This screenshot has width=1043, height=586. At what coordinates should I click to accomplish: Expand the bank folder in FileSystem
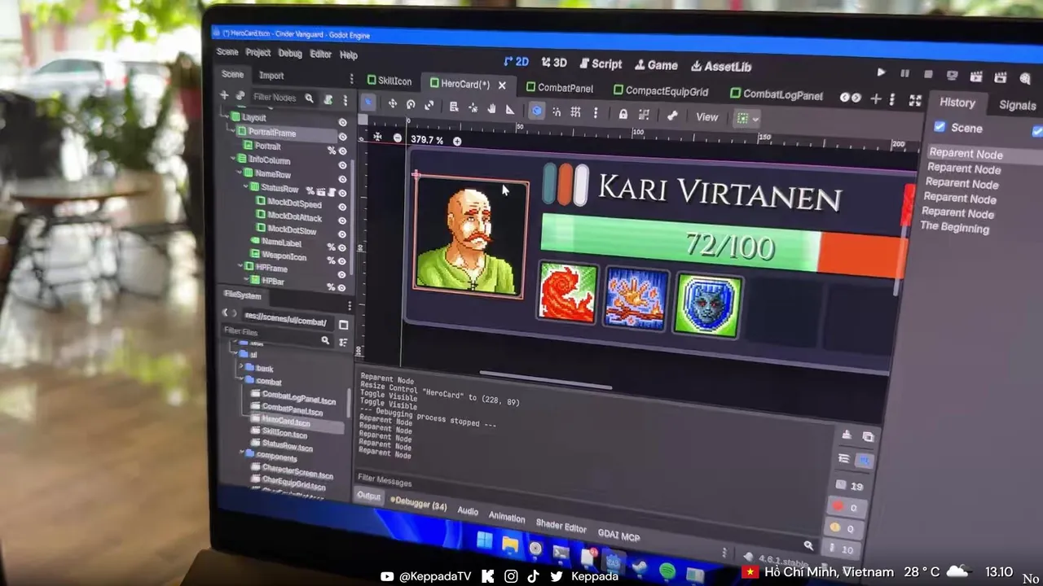tap(240, 367)
